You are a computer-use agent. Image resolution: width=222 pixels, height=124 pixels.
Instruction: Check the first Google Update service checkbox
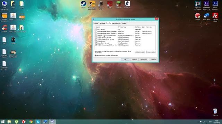pyautogui.click(x=96, y=31)
